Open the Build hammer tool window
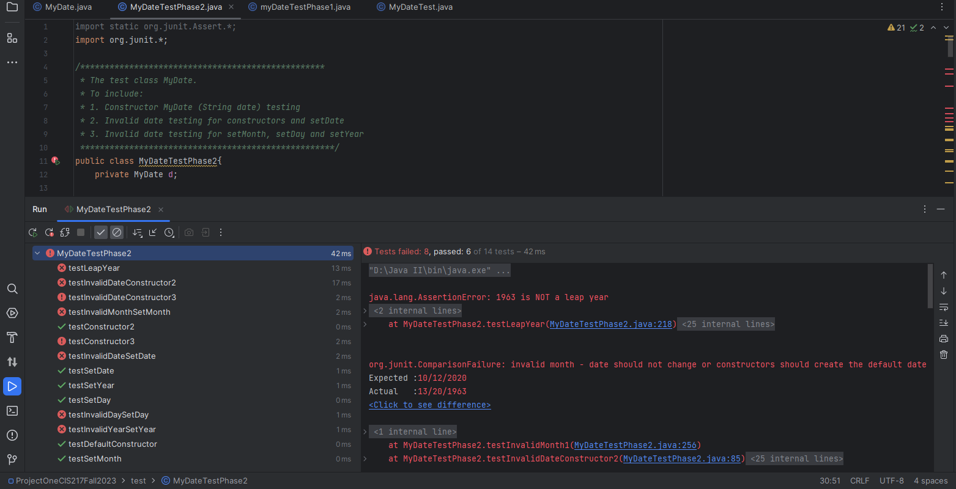Image resolution: width=956 pixels, height=489 pixels. (x=12, y=337)
